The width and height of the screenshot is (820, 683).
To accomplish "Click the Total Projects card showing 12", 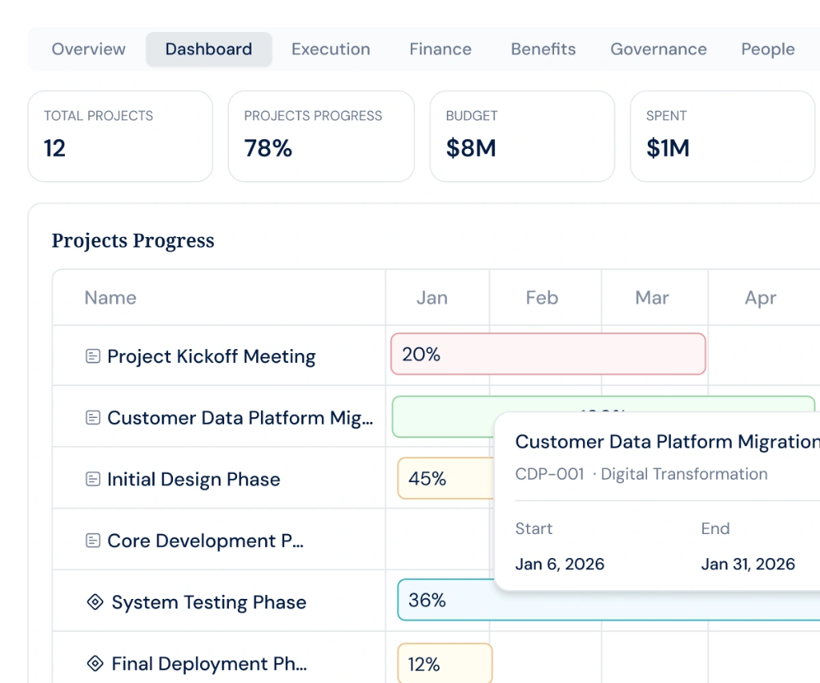I will pyautogui.click(x=120, y=136).
